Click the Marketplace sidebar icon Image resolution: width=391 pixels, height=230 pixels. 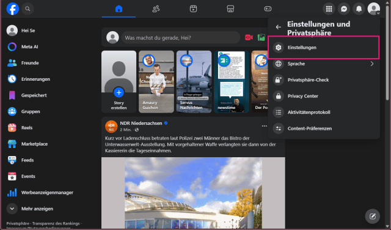12,144
